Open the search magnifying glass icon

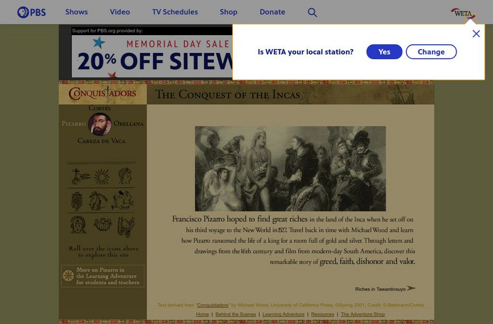[x=312, y=12]
